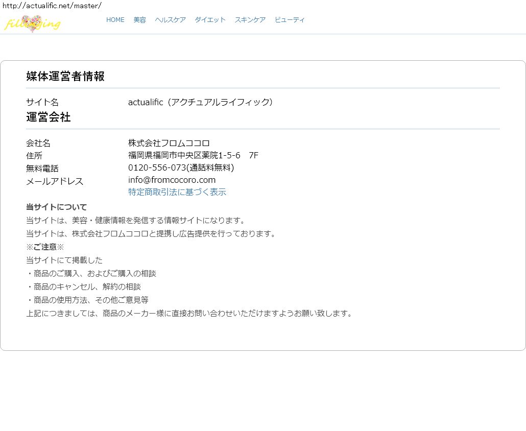526x431 pixels.
Task: Select the phone number 0120-556-073
Action: [157, 167]
